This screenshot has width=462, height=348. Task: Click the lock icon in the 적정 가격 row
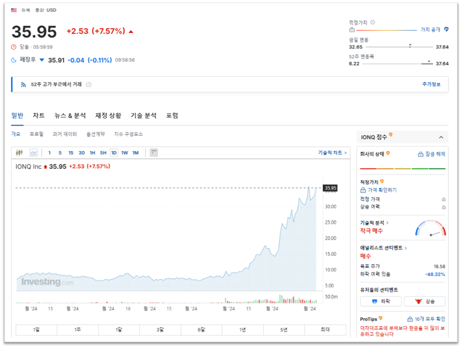point(444,199)
